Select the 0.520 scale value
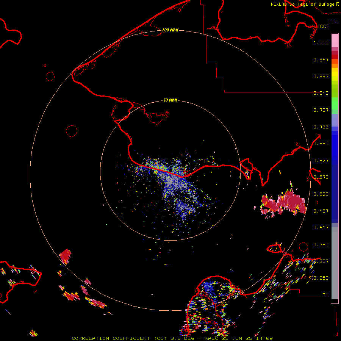The image size is (341, 341). [x=321, y=194]
